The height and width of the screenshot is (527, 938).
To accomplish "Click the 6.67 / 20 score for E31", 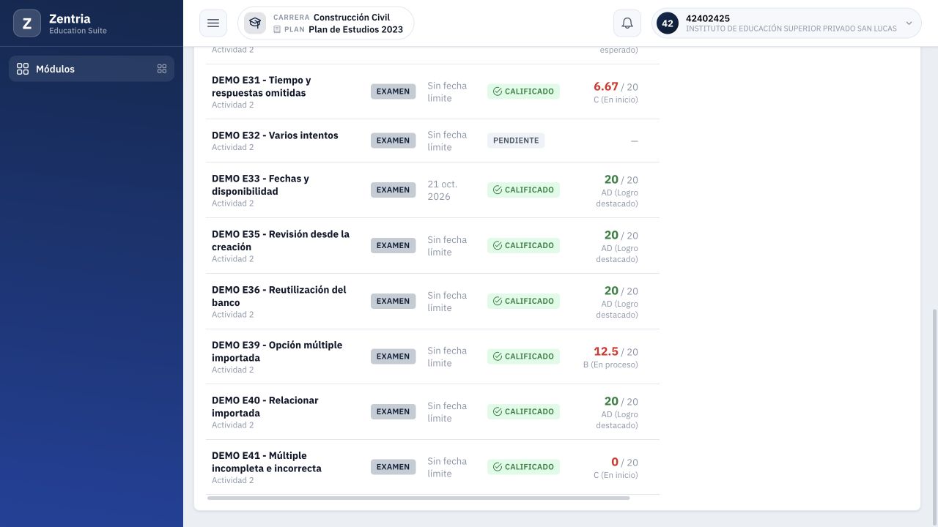I will tap(616, 86).
